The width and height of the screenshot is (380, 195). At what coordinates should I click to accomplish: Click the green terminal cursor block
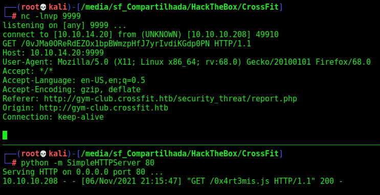[x=5, y=135]
